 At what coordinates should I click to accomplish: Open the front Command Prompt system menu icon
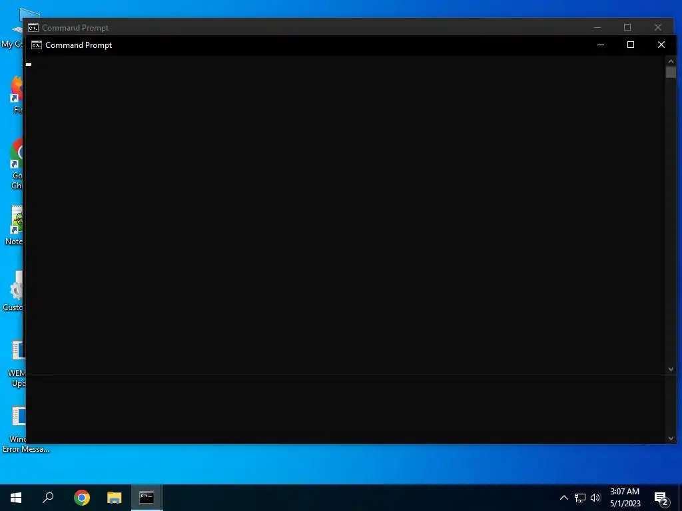click(37, 45)
